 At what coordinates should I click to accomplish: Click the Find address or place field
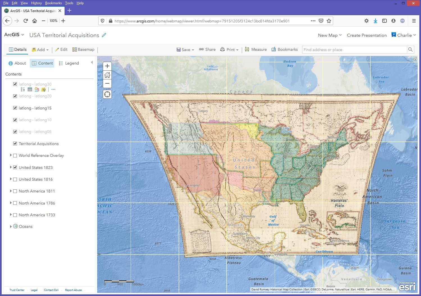pos(354,50)
